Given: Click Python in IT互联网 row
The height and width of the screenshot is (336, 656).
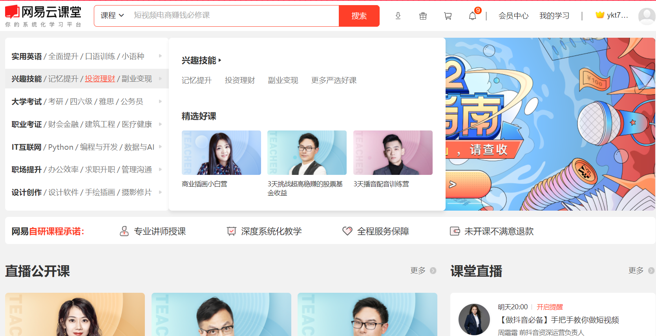Looking at the screenshot, I should tap(61, 147).
